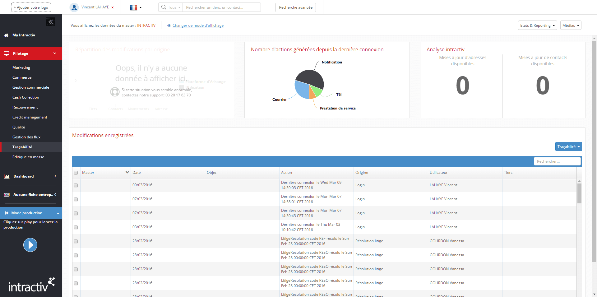Image resolution: width=597 pixels, height=297 pixels.
Task: Open the French flag language dropdown
Action: click(x=136, y=7)
